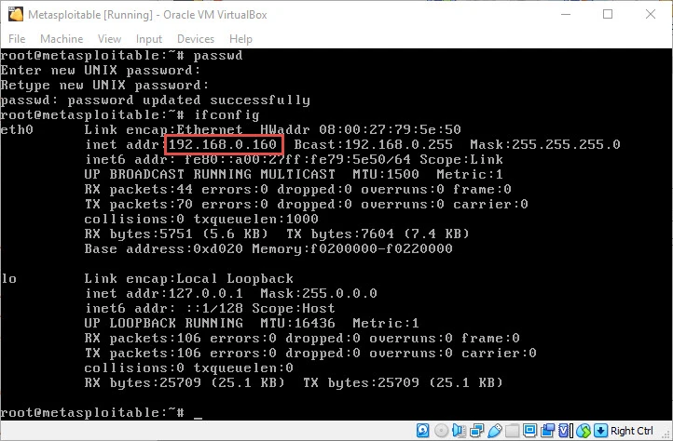Open the View menu

click(109, 39)
